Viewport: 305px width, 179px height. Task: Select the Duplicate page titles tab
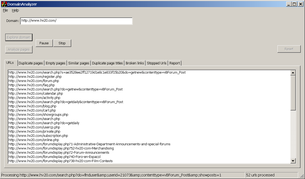pyautogui.click(x=107, y=63)
